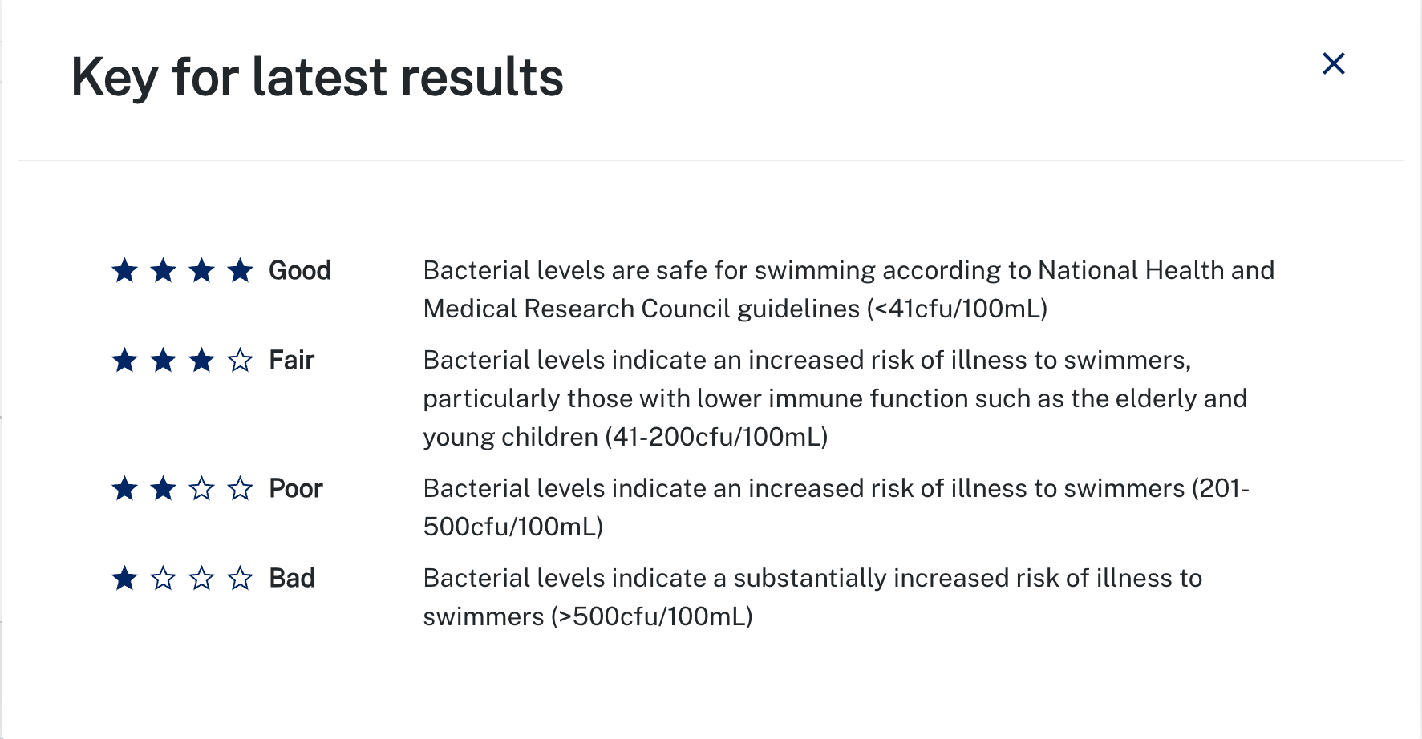Select the Fair rating label
Viewport: 1422px width, 739px height.
pyautogui.click(x=292, y=360)
